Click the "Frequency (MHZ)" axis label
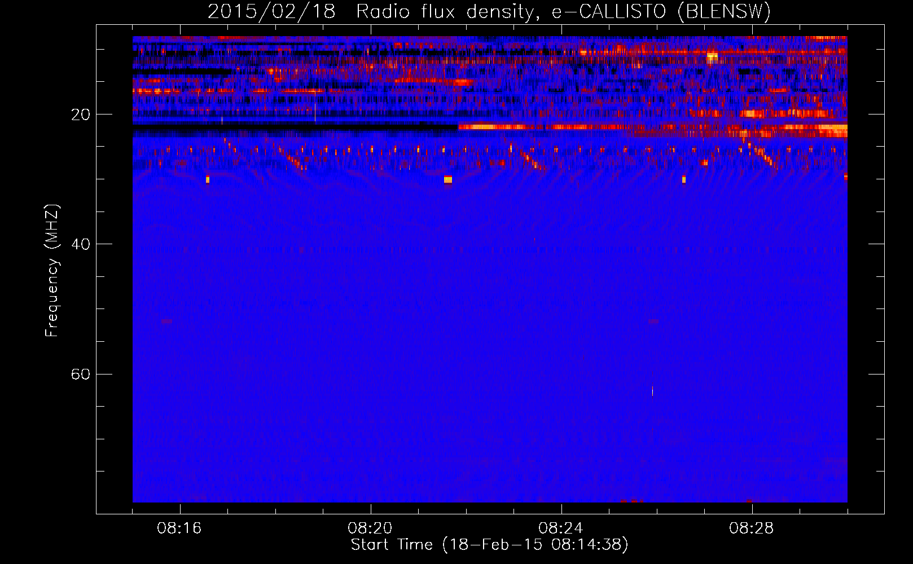The height and width of the screenshot is (564, 913). click(x=51, y=270)
